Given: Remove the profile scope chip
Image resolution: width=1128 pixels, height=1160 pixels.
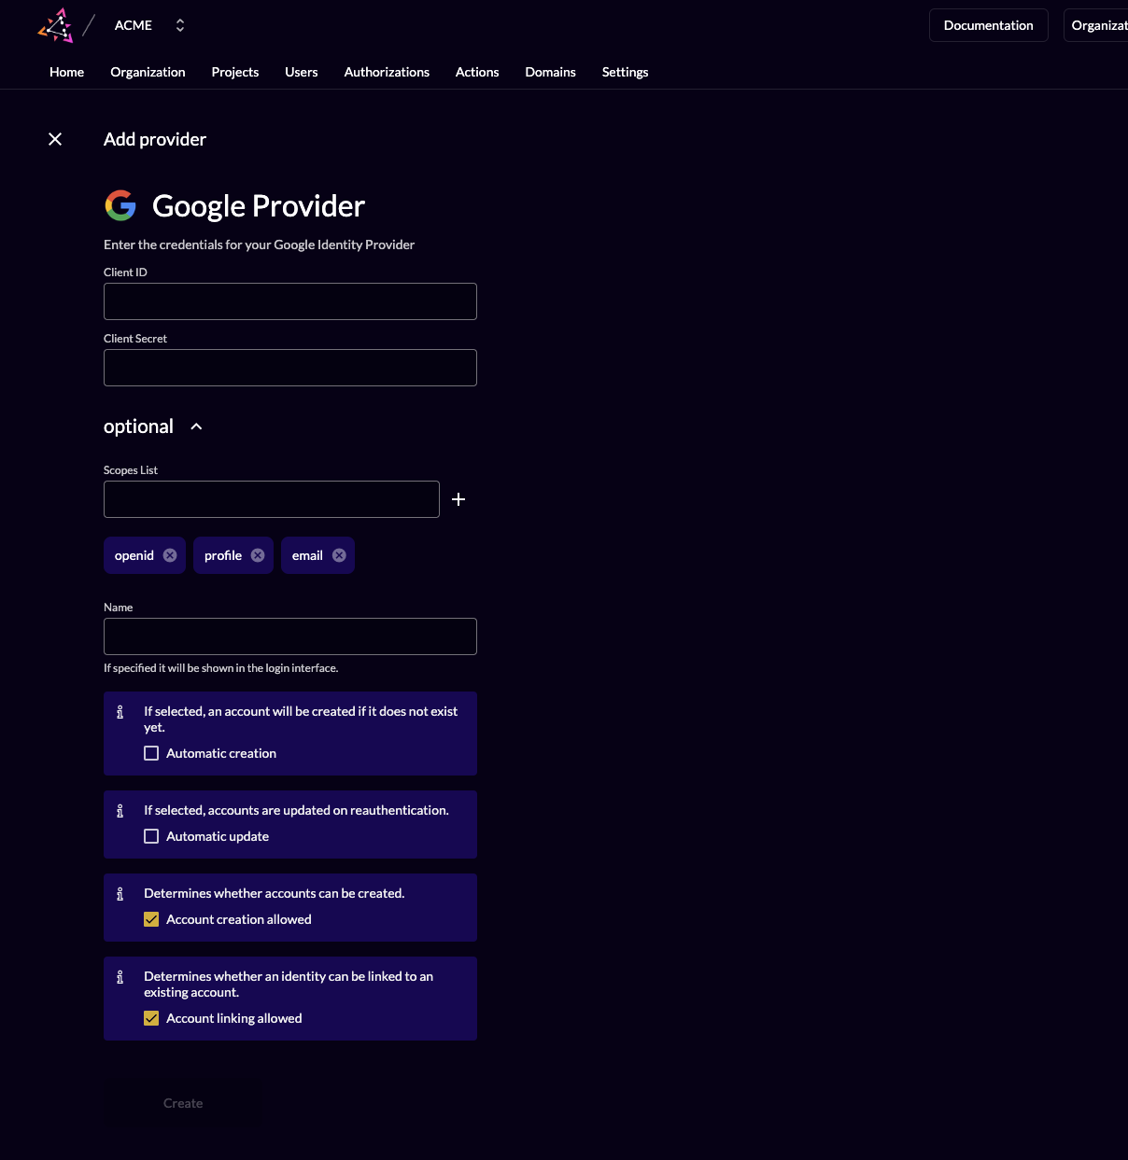Looking at the screenshot, I should 258,555.
